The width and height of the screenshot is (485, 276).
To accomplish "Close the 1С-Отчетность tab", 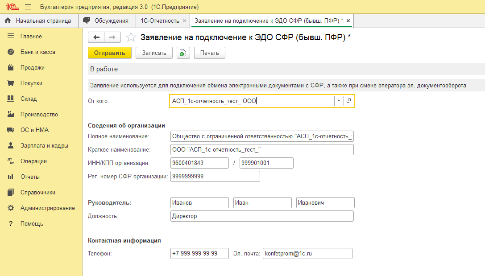I will (x=184, y=21).
